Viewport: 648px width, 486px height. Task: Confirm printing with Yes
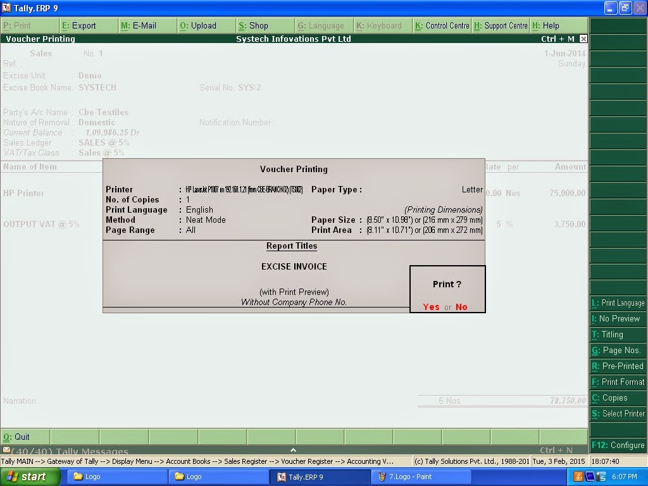431,307
